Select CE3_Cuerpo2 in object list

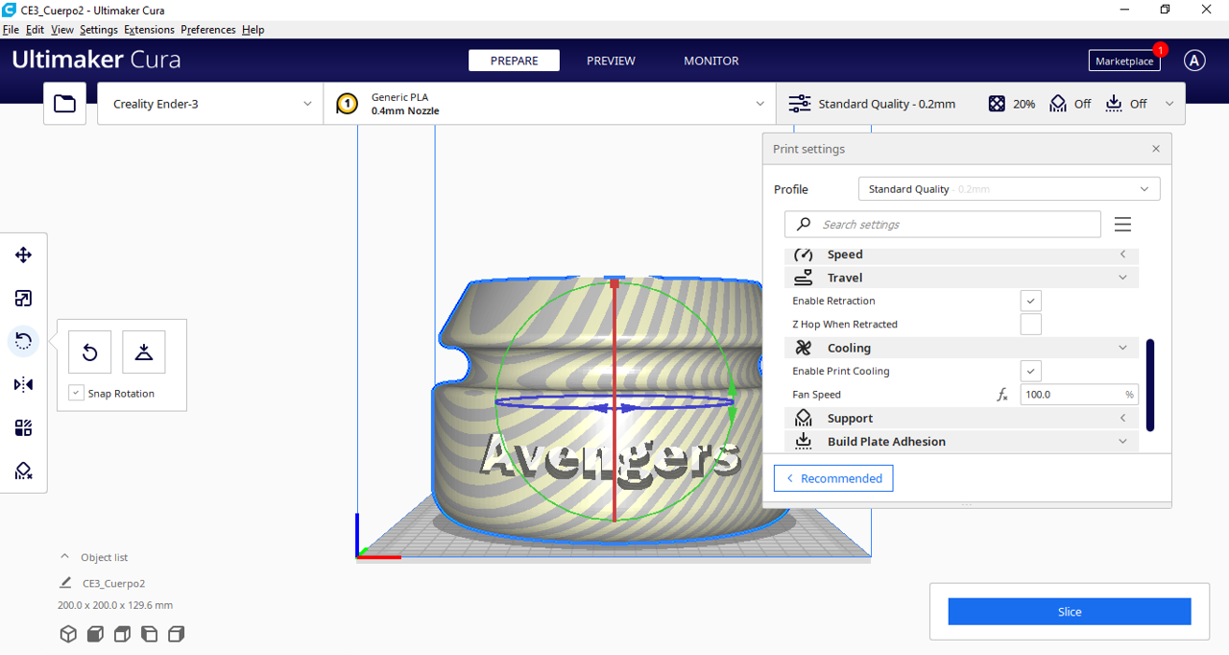(113, 583)
